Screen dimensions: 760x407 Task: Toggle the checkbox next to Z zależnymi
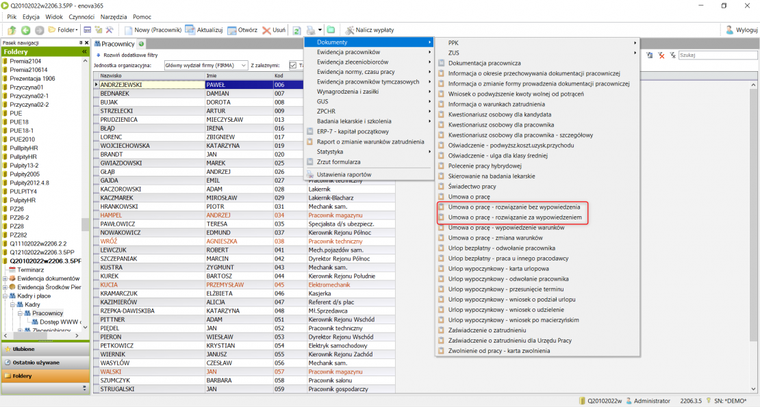point(293,66)
